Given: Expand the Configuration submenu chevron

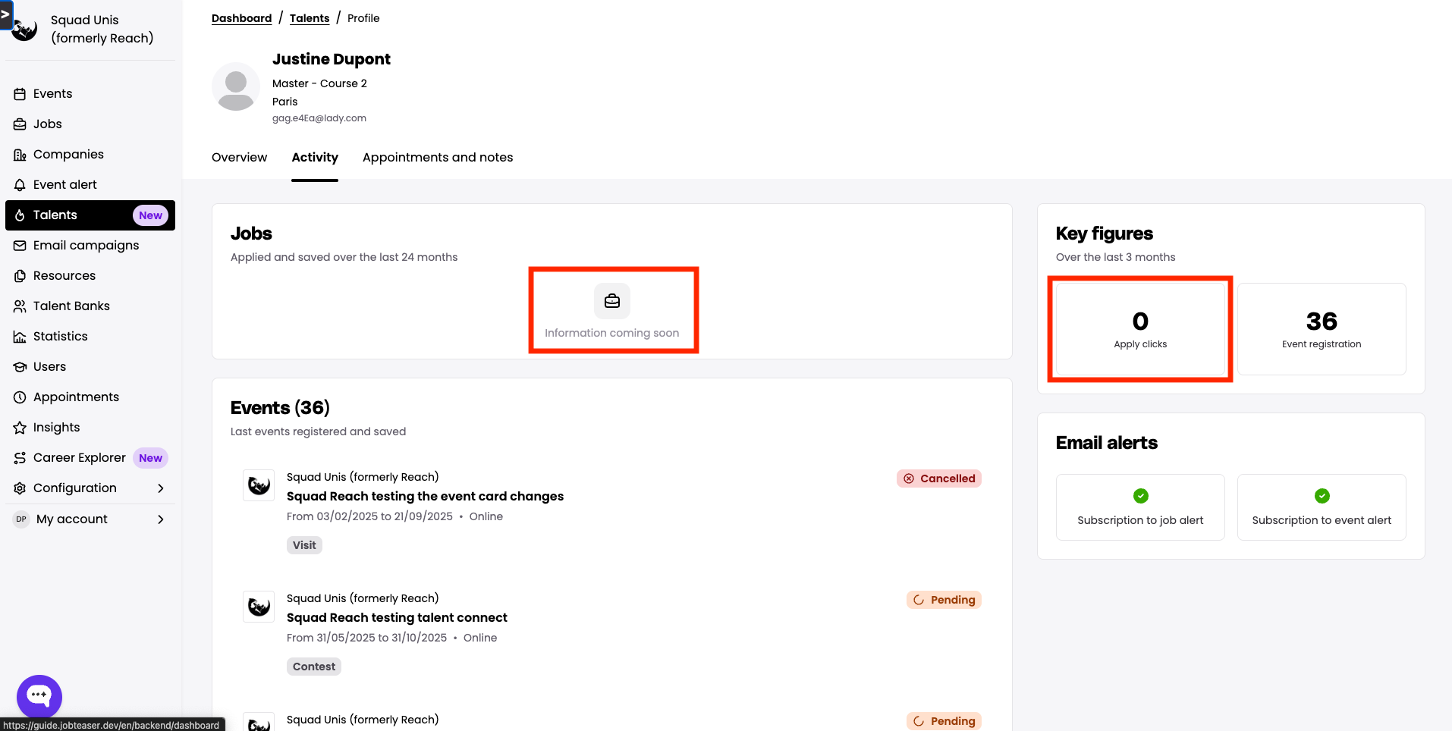Looking at the screenshot, I should (160, 488).
